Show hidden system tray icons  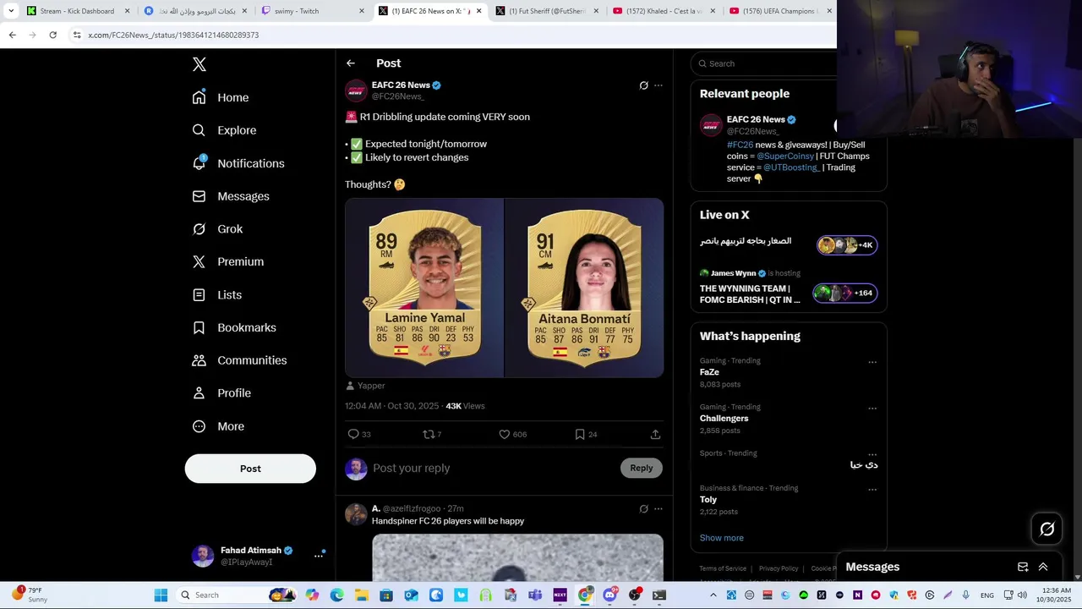[x=713, y=595]
